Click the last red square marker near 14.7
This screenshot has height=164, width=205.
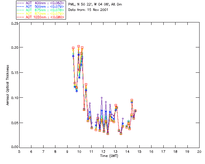pos(135,111)
